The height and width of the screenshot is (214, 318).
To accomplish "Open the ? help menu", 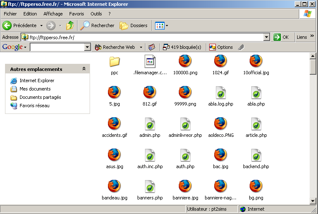I will 110,14.
